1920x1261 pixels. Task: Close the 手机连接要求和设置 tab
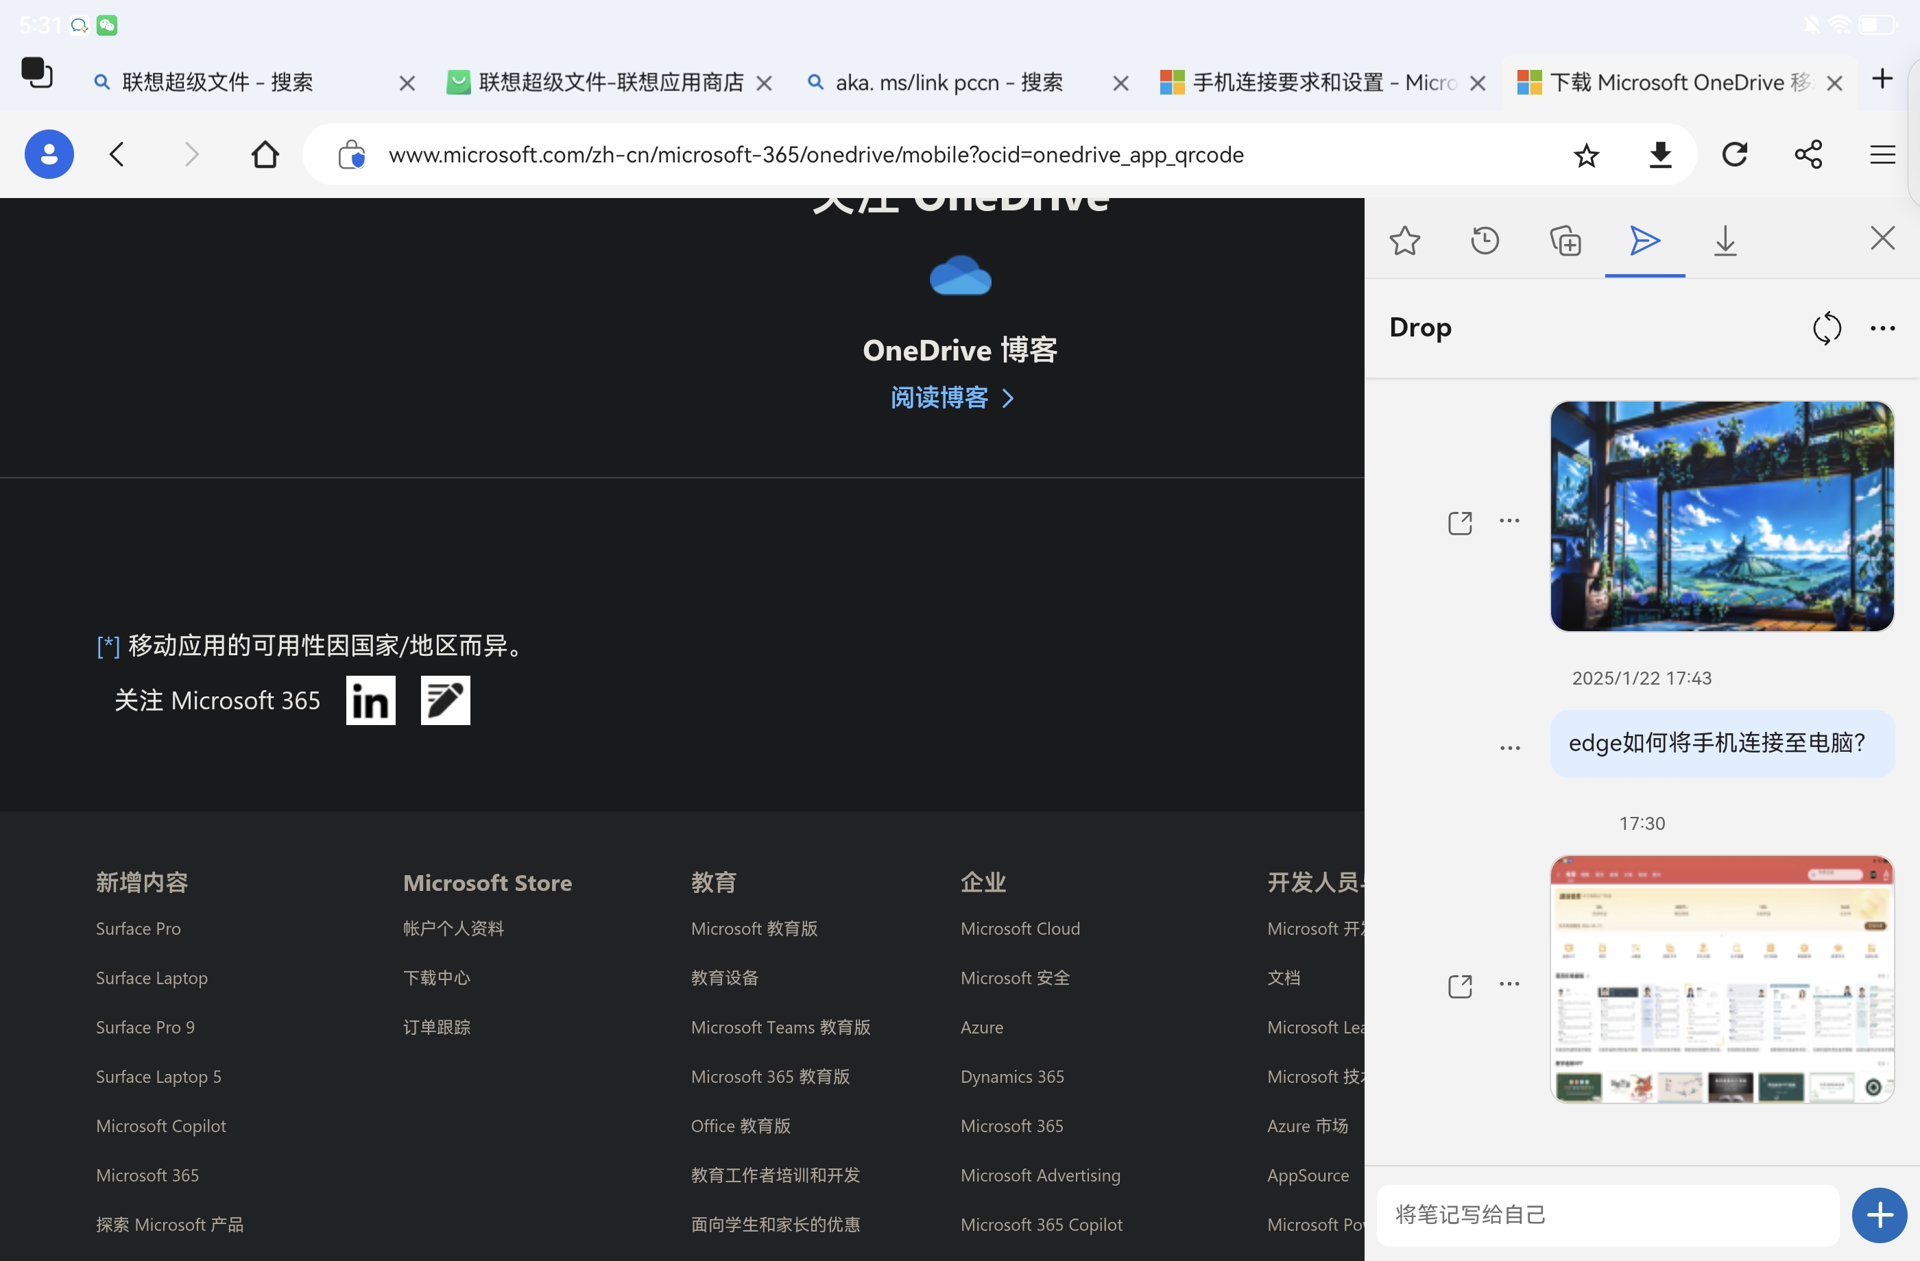click(x=1477, y=83)
